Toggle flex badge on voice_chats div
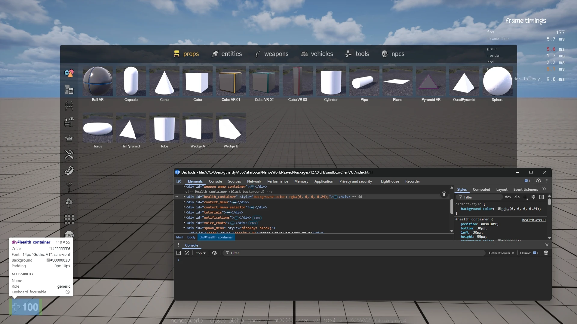 [253, 223]
